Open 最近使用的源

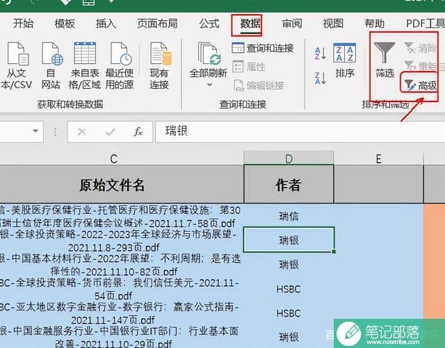point(120,66)
